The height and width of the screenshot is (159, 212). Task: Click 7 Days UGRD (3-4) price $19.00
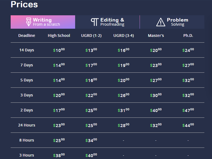(x=123, y=65)
